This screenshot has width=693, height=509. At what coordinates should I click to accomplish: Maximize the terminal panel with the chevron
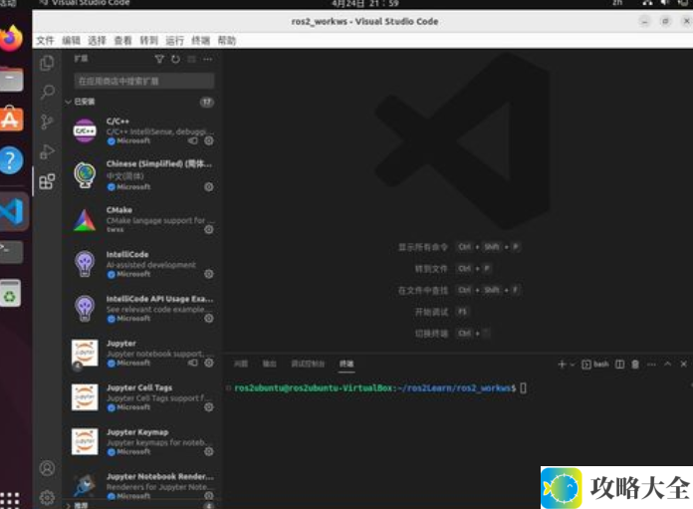point(667,364)
